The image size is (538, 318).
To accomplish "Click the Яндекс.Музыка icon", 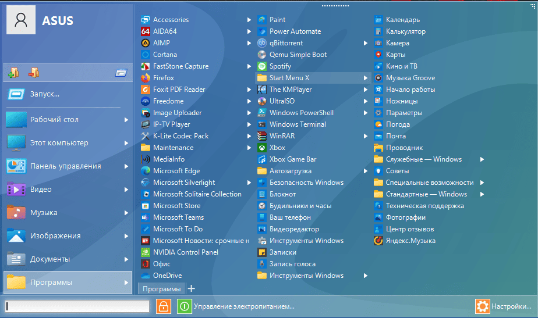I will 378,241.
